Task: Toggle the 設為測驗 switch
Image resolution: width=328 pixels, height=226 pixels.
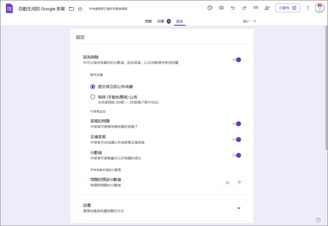Action: (236, 60)
